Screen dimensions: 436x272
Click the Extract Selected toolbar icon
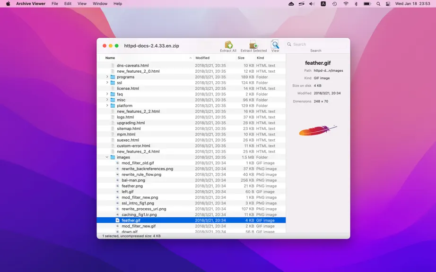(253, 44)
